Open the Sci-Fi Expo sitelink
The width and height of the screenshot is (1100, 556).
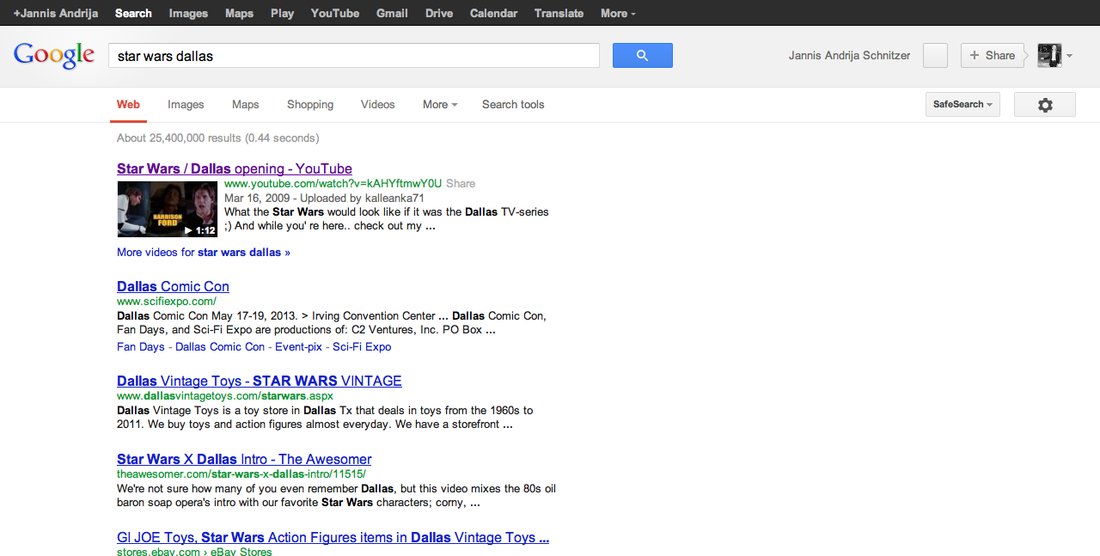tap(362, 346)
